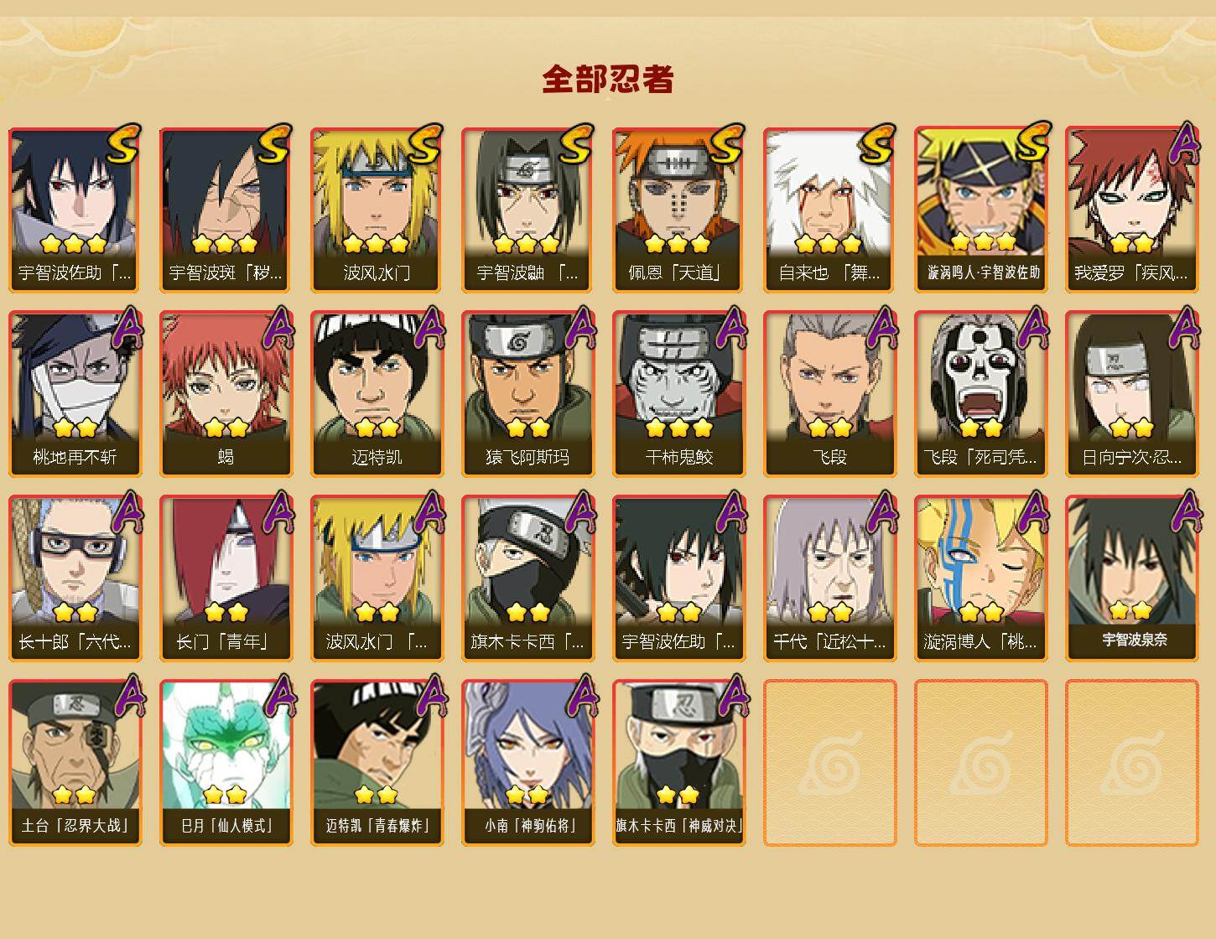The image size is (1216, 939).
Task: Choose the 漩涡鸣人·宇智波佐助 card
Action: [x=981, y=210]
